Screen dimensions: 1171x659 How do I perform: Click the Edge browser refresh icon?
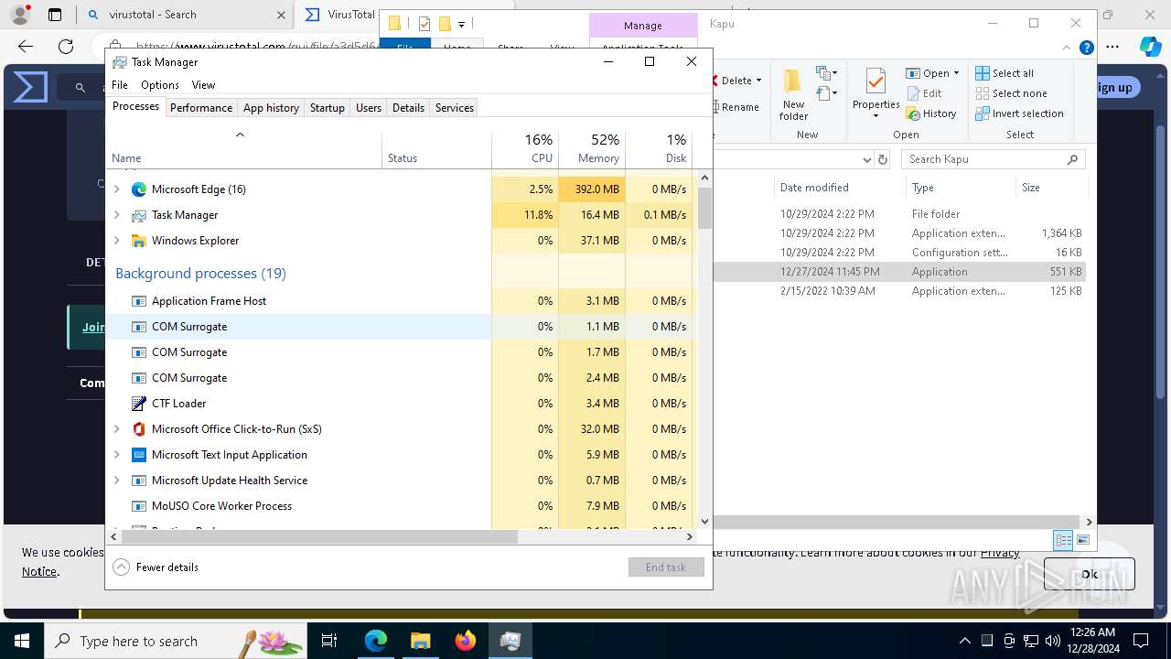pyautogui.click(x=66, y=47)
